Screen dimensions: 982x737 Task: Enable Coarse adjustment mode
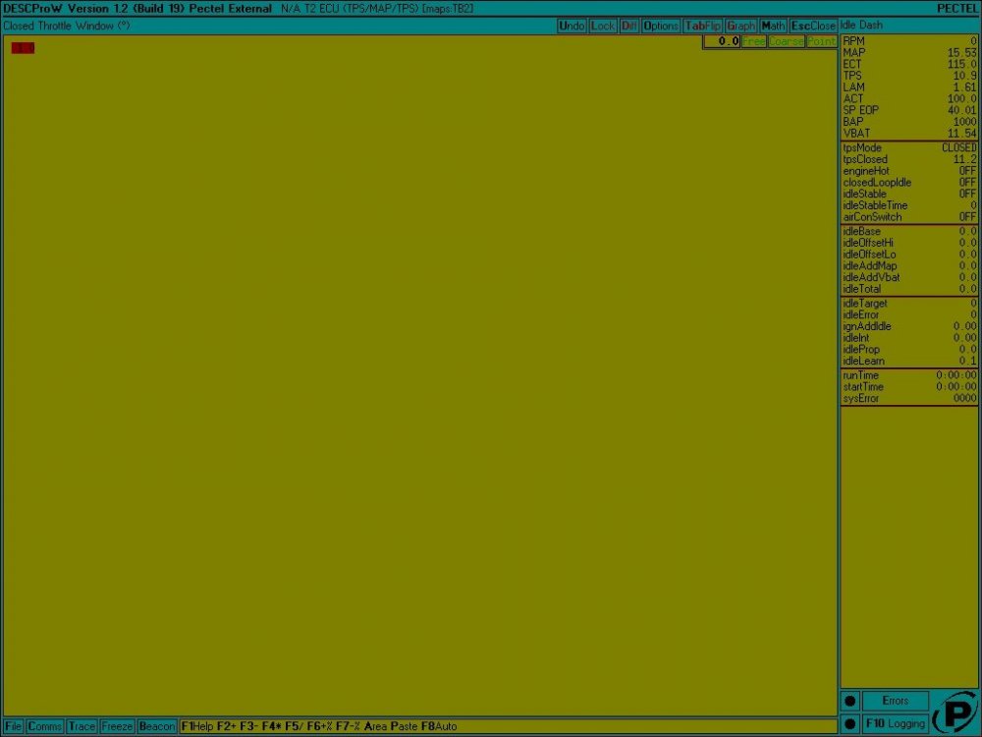coord(786,41)
